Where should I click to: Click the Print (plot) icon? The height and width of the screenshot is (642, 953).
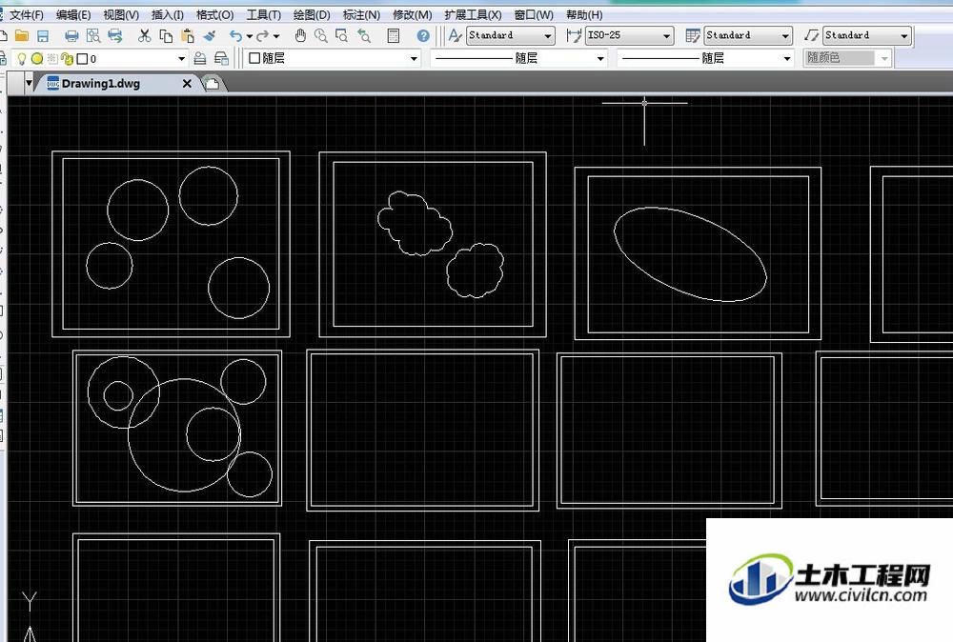(71, 36)
